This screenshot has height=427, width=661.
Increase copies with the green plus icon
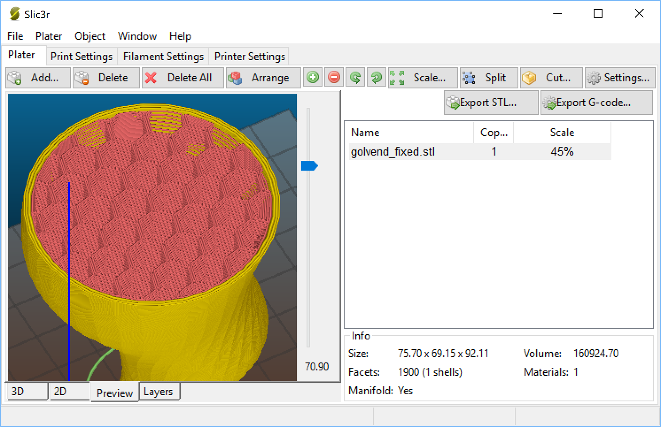click(313, 77)
